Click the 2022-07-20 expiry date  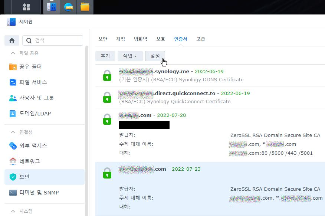pyautogui.click(x=171, y=115)
